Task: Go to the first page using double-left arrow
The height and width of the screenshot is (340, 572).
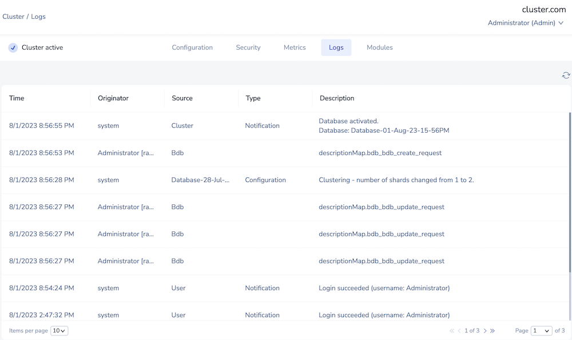Action: pyautogui.click(x=452, y=331)
